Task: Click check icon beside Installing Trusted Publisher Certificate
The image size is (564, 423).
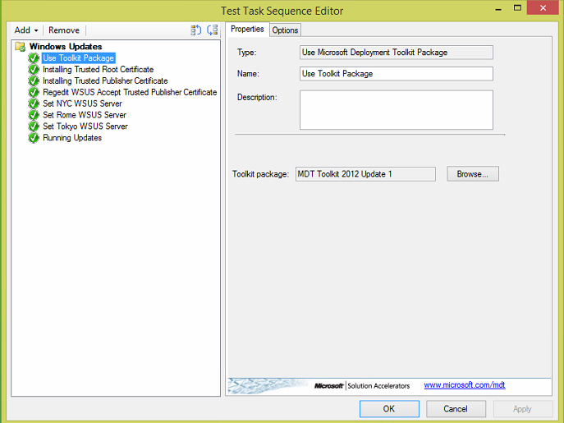Action: tap(34, 80)
